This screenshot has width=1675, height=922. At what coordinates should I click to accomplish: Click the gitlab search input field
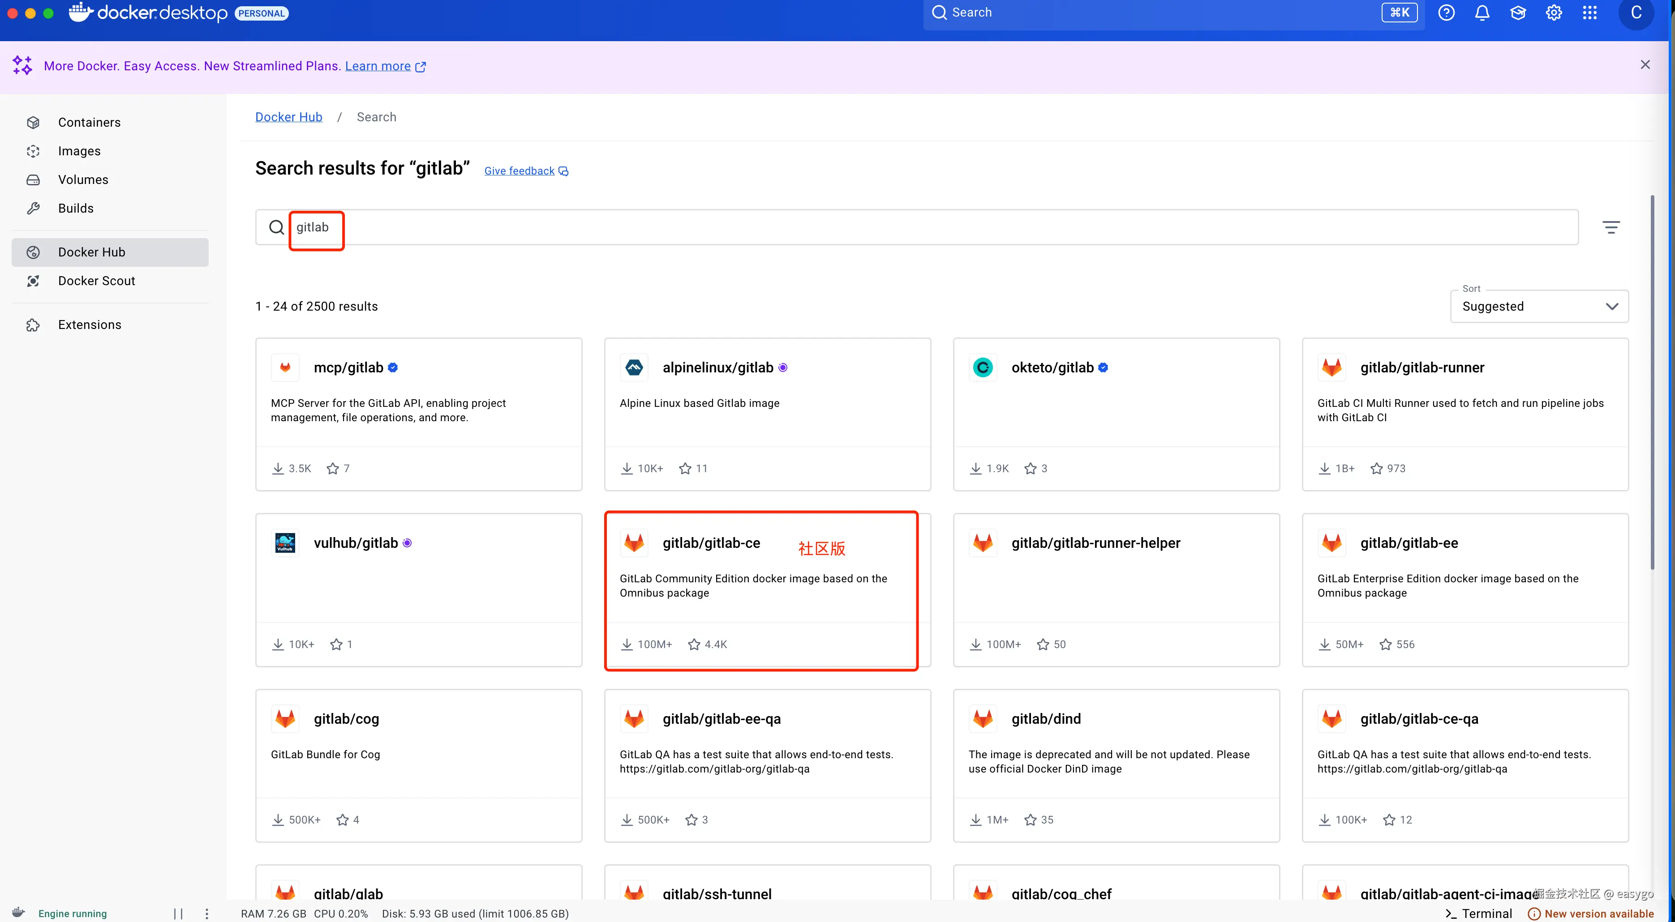point(911,227)
